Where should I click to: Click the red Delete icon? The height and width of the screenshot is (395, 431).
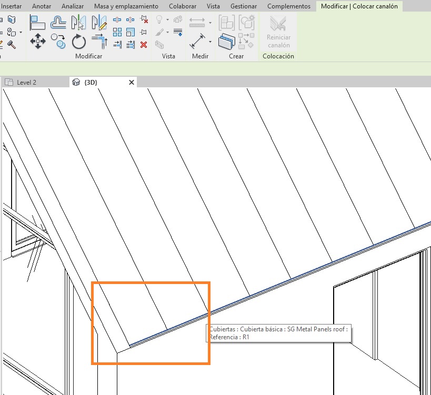tap(144, 45)
